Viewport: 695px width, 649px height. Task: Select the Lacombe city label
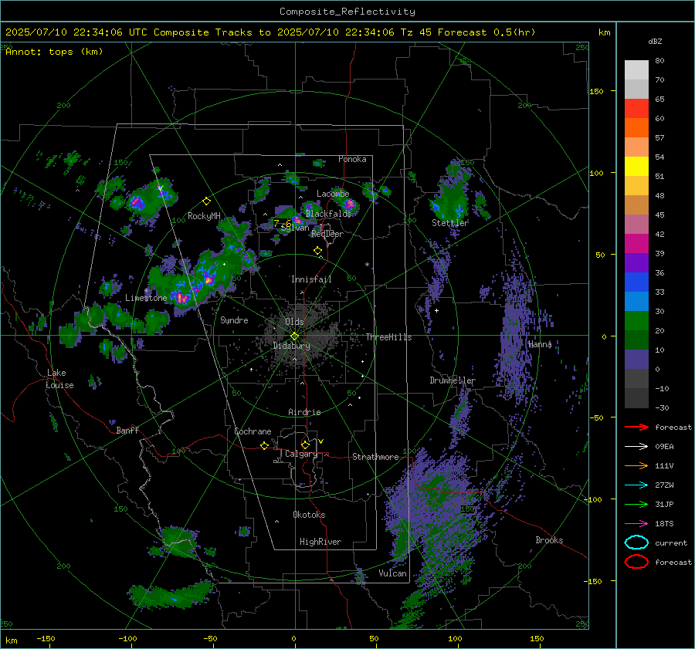pos(333,194)
